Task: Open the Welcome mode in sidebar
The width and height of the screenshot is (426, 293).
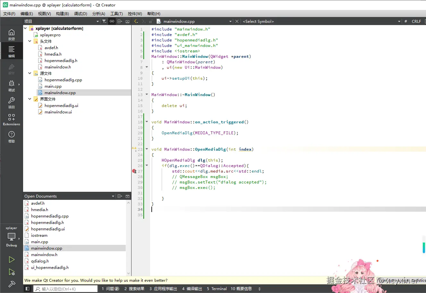Action: click(12, 34)
